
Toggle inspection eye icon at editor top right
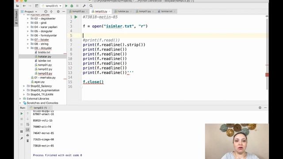pos(267,16)
